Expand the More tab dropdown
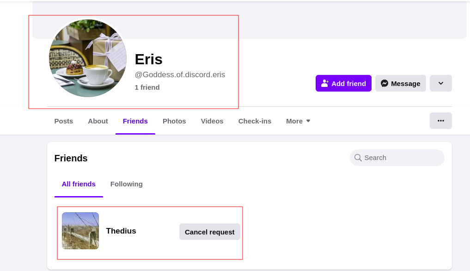Screen dimensions: 470x271 [298, 121]
